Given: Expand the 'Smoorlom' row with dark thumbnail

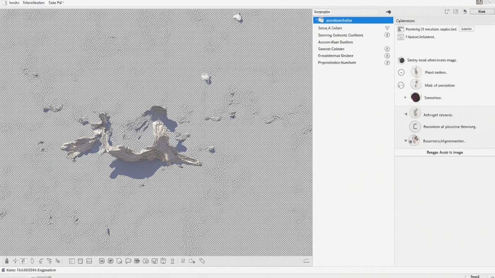Looking at the screenshot, I should point(405,98).
